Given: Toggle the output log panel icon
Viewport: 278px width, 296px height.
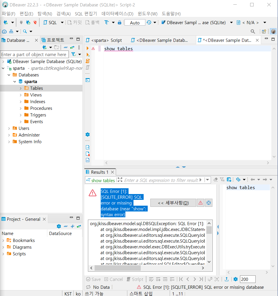Looking at the screenshot, I should 88,147.
